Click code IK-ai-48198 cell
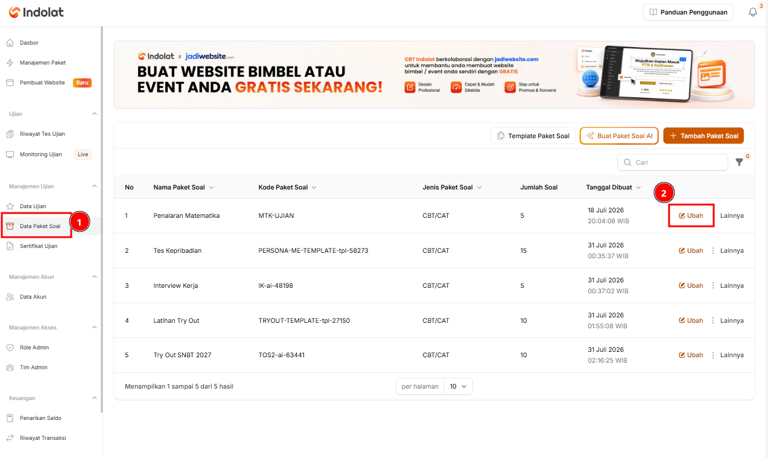Viewport: 768px width, 458px height. [x=276, y=285]
